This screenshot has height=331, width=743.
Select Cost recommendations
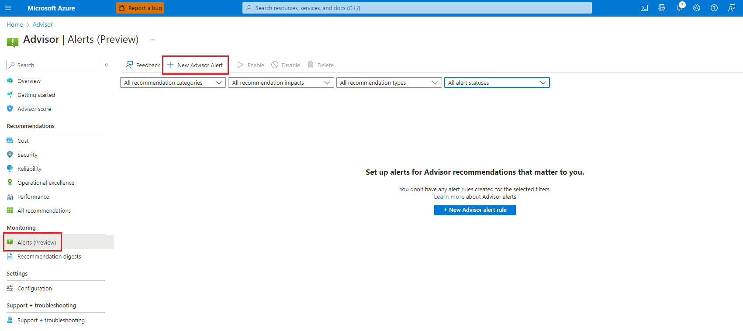pos(23,141)
